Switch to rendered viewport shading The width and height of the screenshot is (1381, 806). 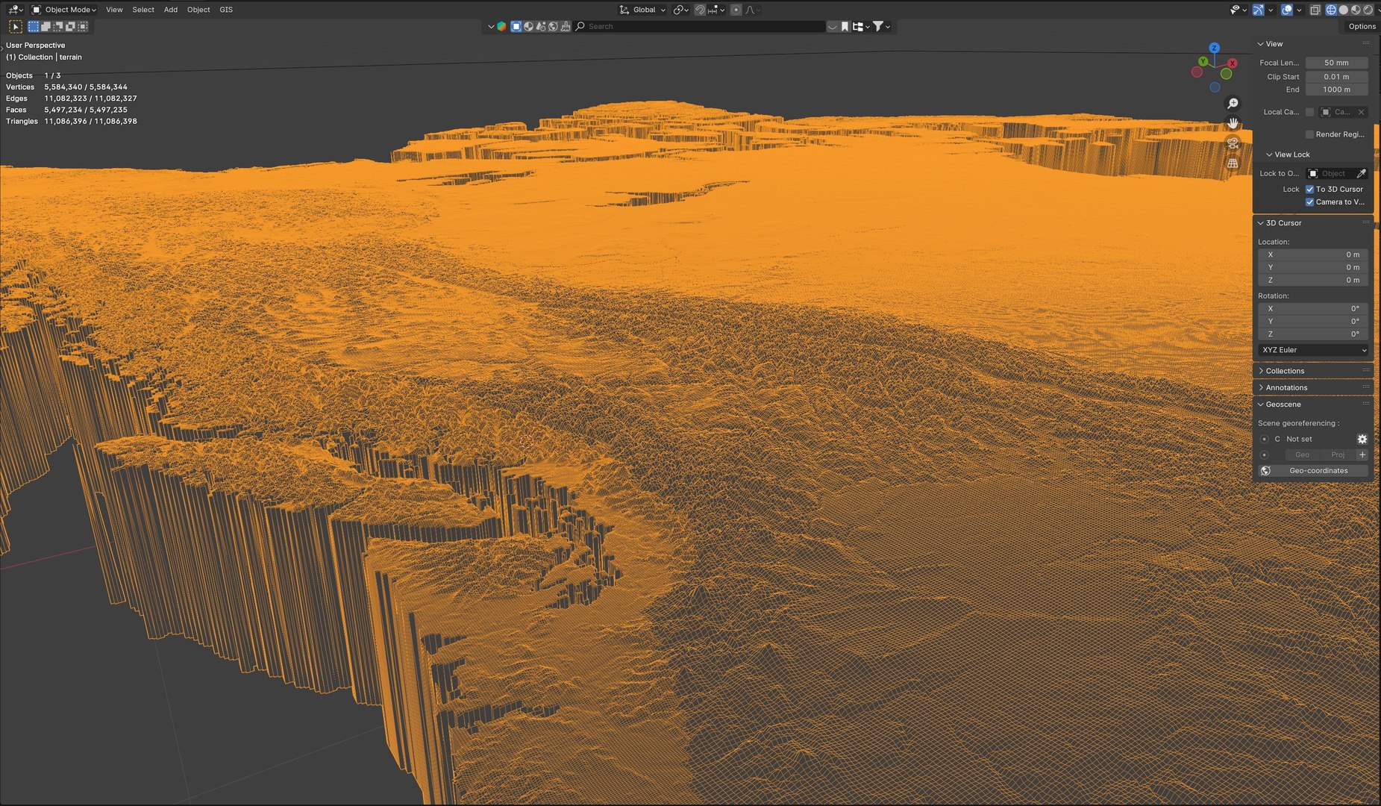tap(1368, 10)
